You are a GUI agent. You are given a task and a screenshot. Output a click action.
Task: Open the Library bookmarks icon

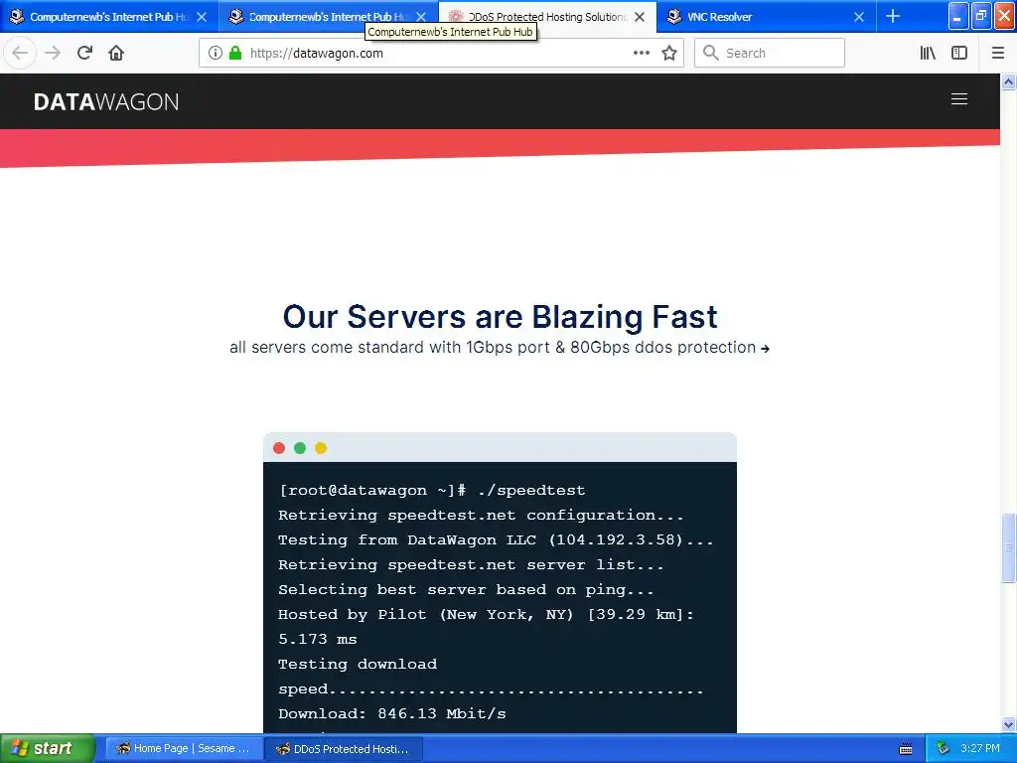point(928,54)
